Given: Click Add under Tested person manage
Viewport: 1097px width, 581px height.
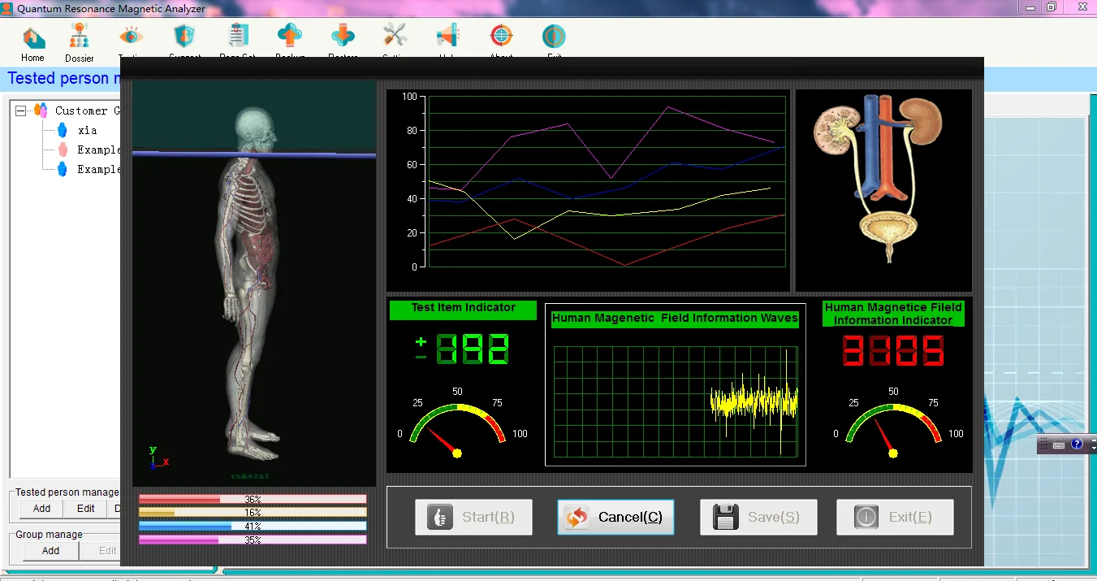Looking at the screenshot, I should [41, 509].
